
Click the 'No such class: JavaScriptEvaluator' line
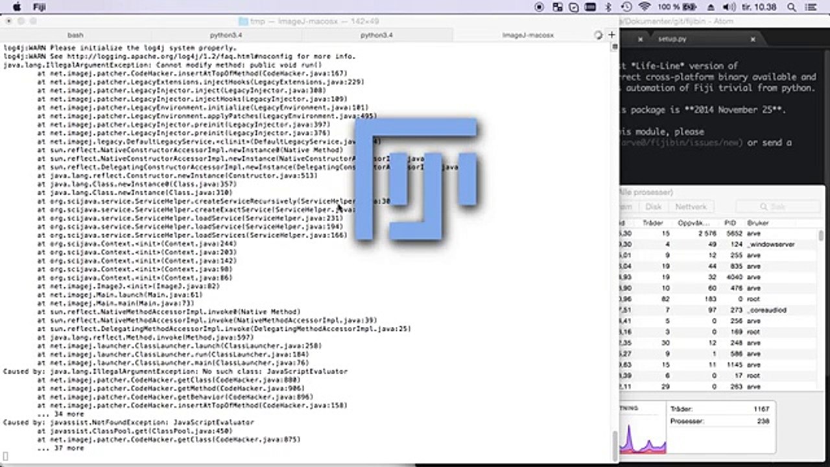click(x=176, y=372)
